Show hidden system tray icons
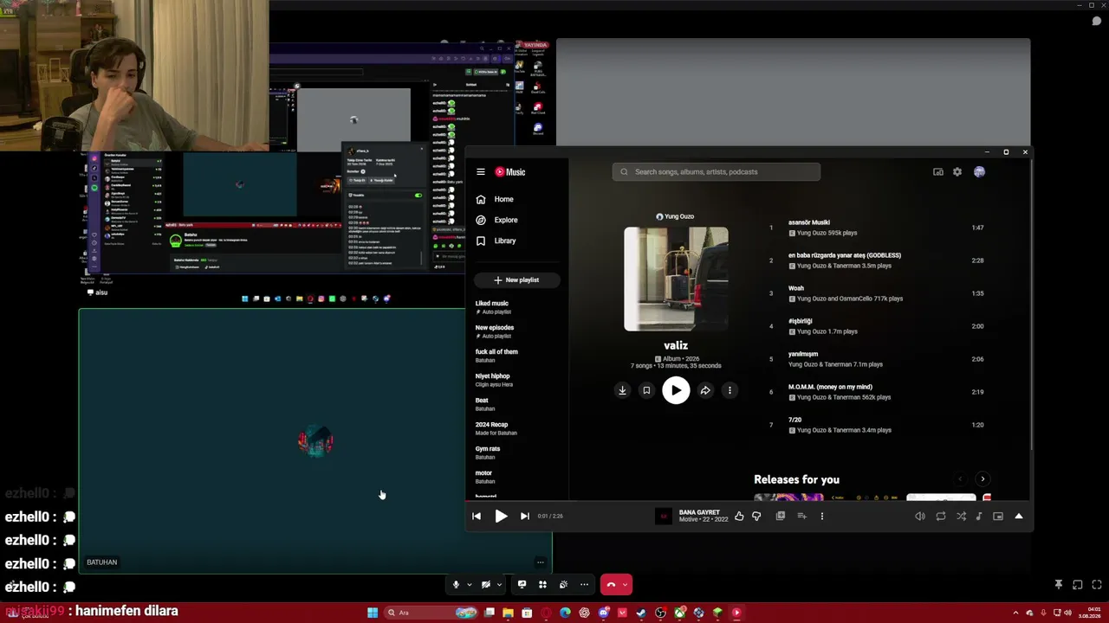 pos(1016,613)
